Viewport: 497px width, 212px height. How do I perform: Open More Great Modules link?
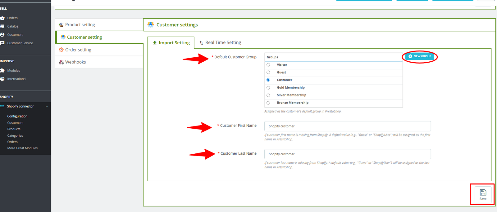point(22,148)
